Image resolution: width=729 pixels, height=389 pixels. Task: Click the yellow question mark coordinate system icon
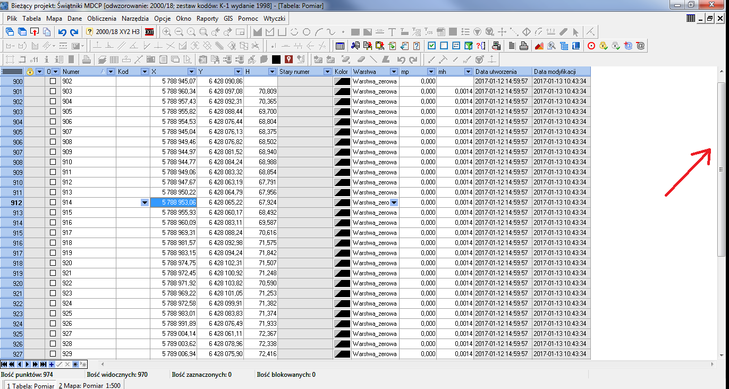point(89,32)
